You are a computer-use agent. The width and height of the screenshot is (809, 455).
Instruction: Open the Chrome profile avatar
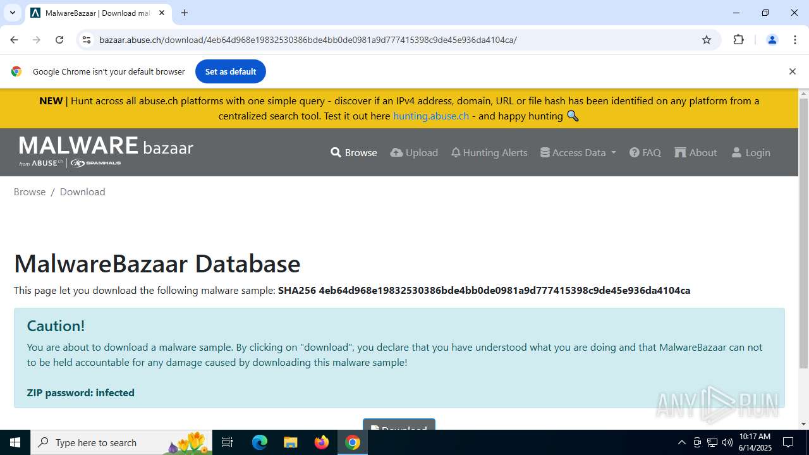coord(772,40)
